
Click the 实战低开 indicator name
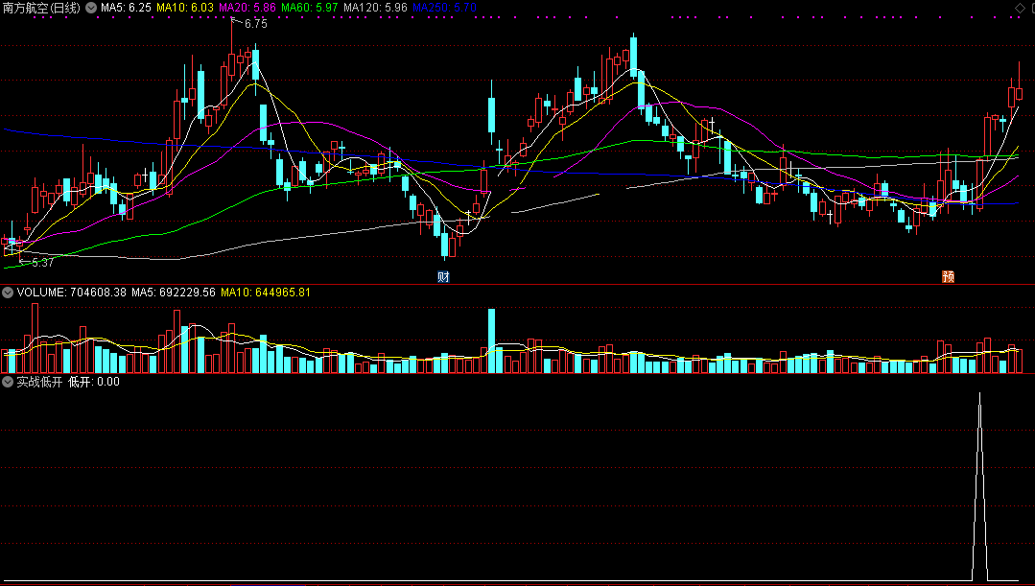(x=39, y=382)
